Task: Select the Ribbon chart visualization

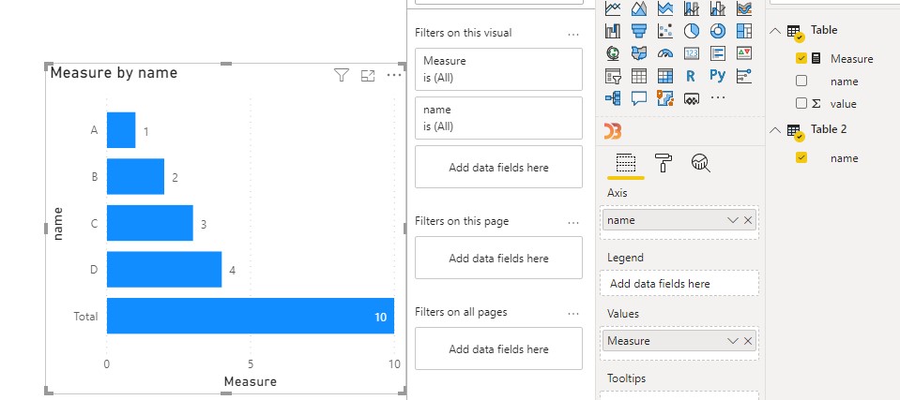Action: pos(744,8)
